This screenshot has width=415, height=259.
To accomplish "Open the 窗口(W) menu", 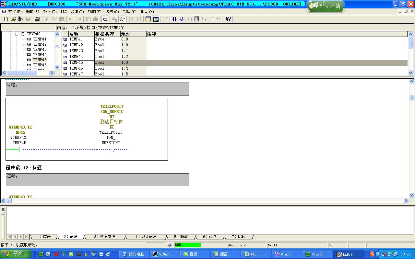I will (130, 11).
